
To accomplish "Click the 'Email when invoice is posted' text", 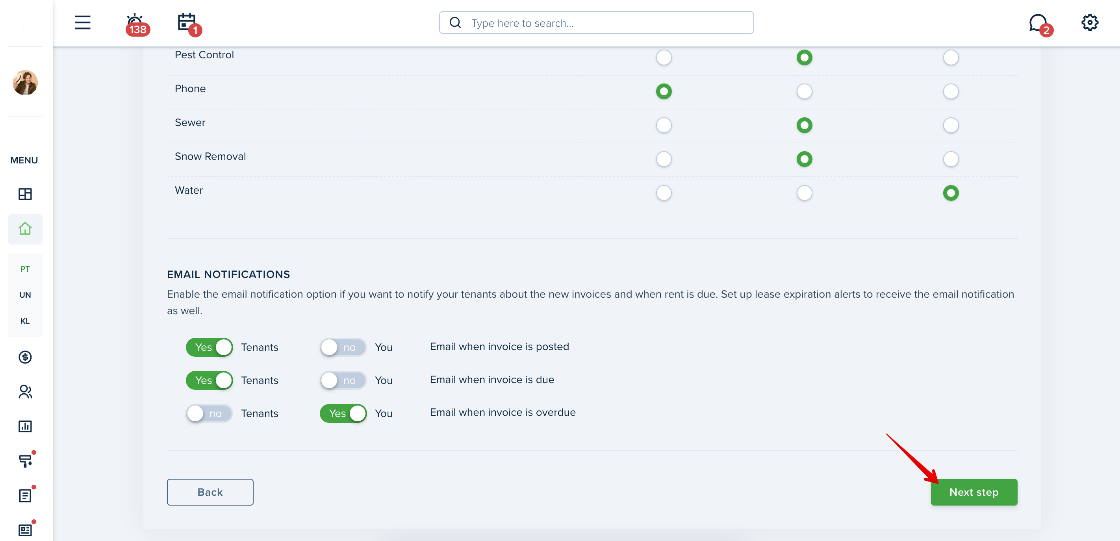I will coord(499,346).
